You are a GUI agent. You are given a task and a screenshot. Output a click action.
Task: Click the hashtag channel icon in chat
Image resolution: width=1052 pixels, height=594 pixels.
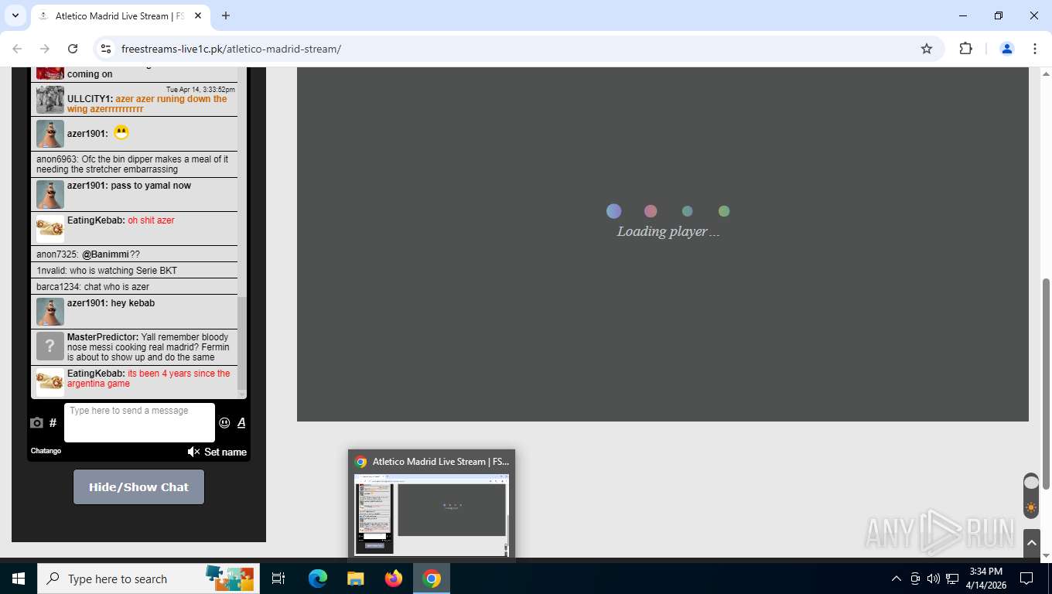coord(53,423)
